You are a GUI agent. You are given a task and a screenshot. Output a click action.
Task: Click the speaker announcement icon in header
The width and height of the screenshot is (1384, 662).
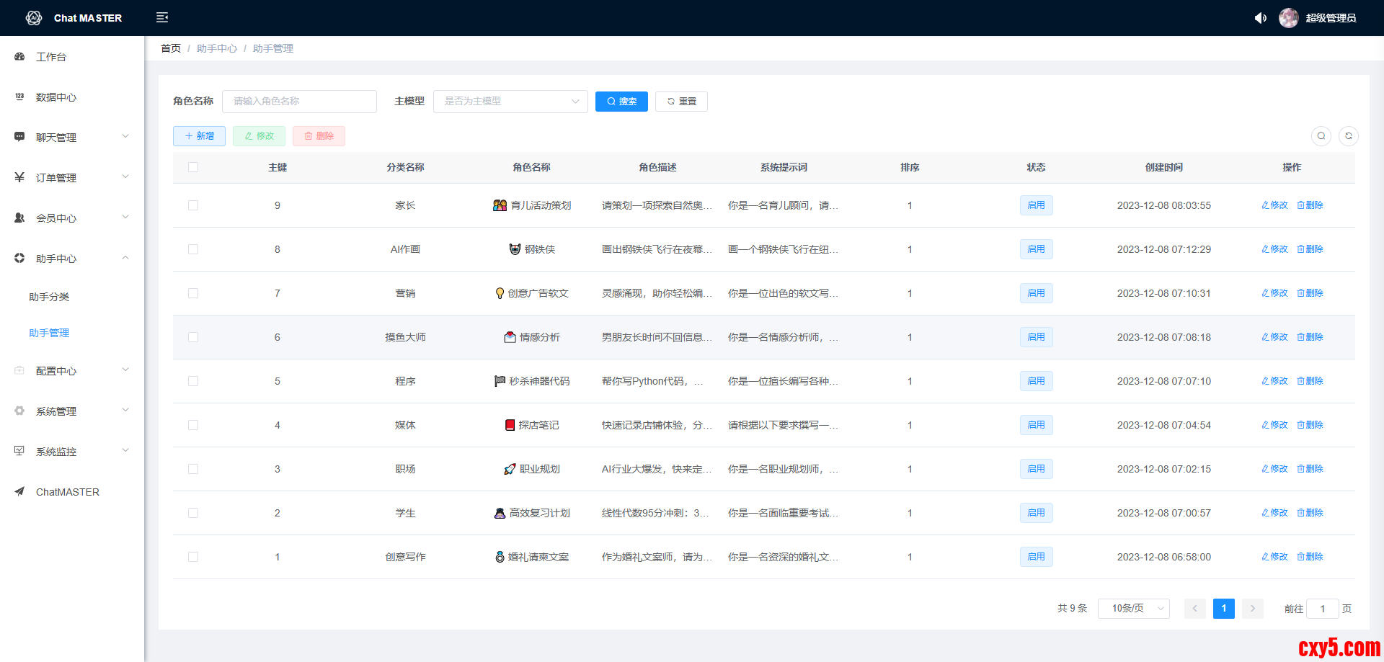[1260, 18]
